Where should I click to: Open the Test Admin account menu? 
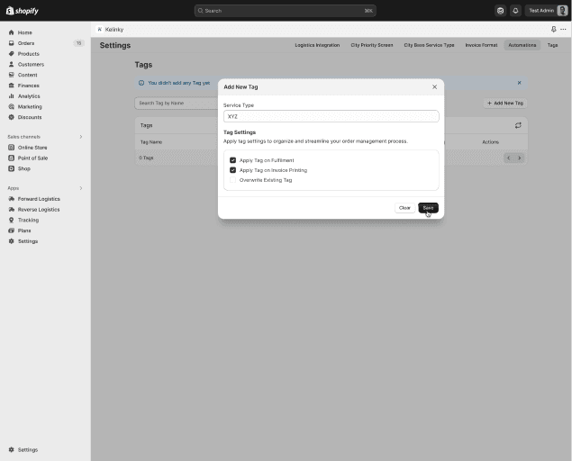(548, 11)
